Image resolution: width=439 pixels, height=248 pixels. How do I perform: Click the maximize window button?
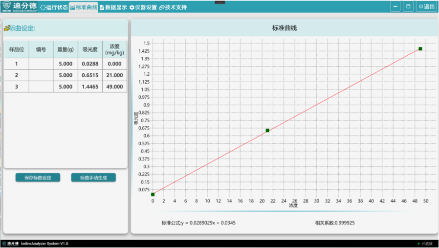[408, 7]
